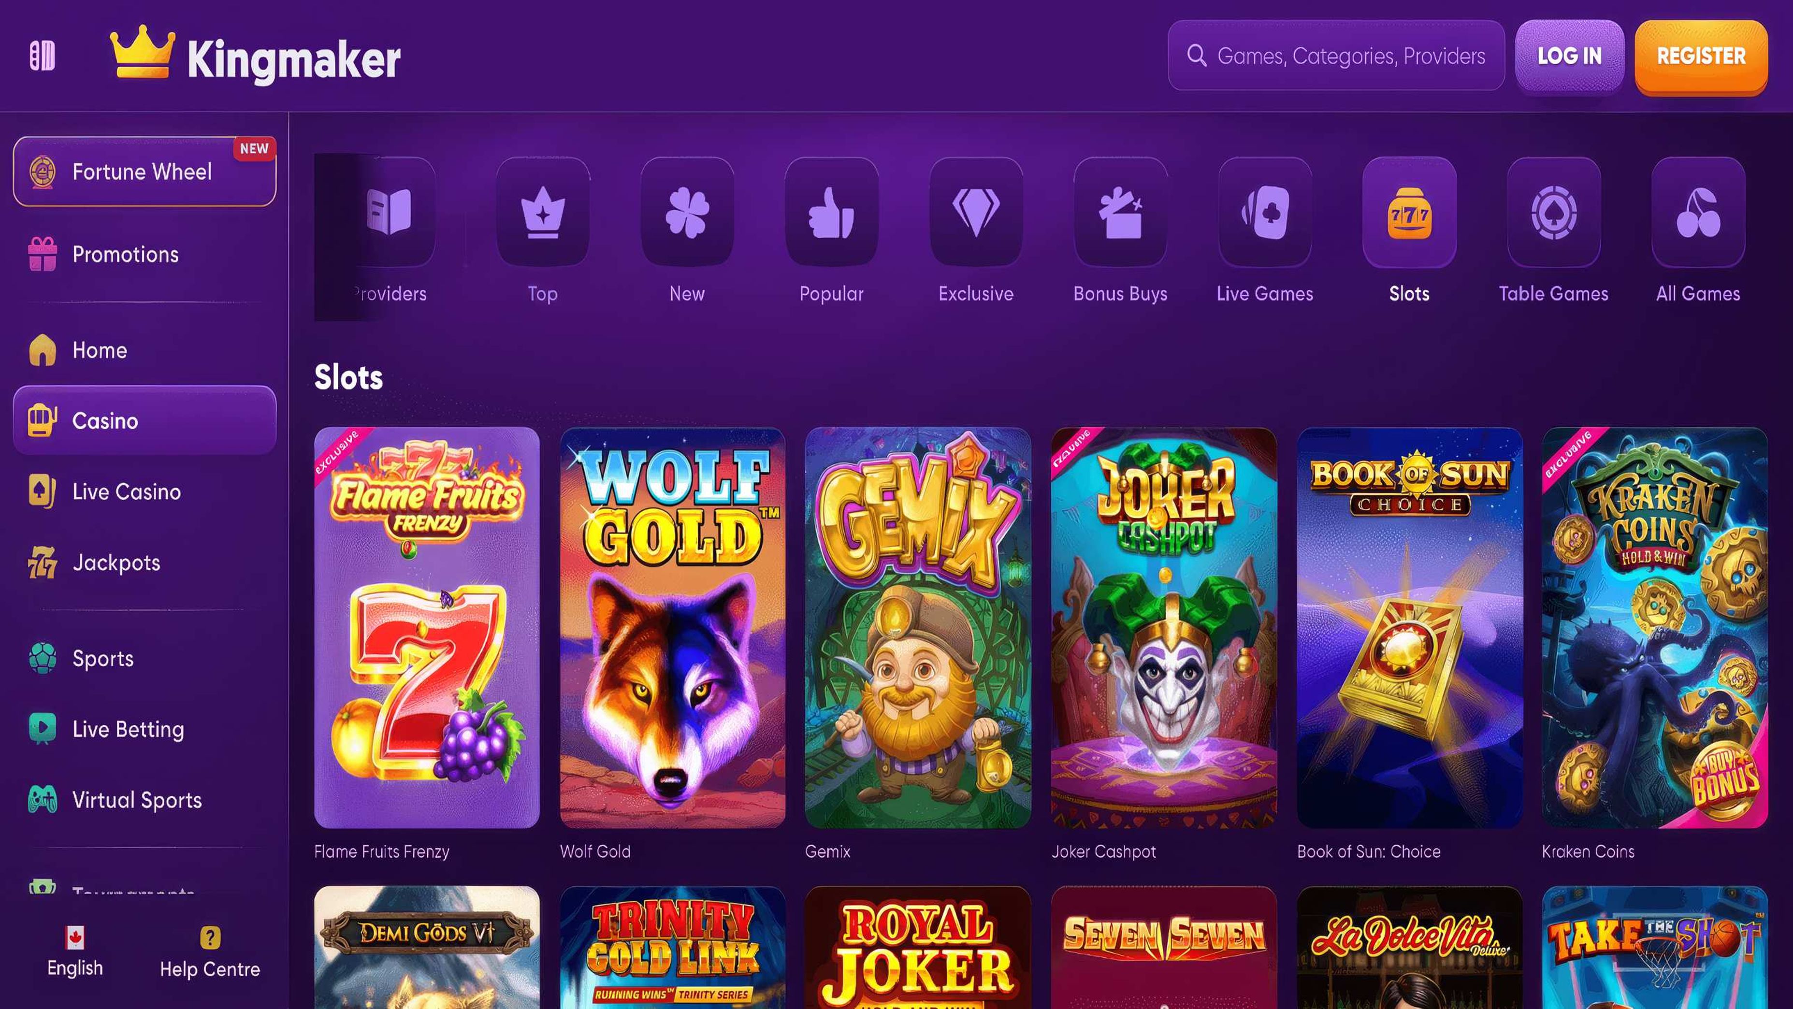Click the LOG IN button
Viewport: 1793px width, 1009px height.
click(1570, 56)
